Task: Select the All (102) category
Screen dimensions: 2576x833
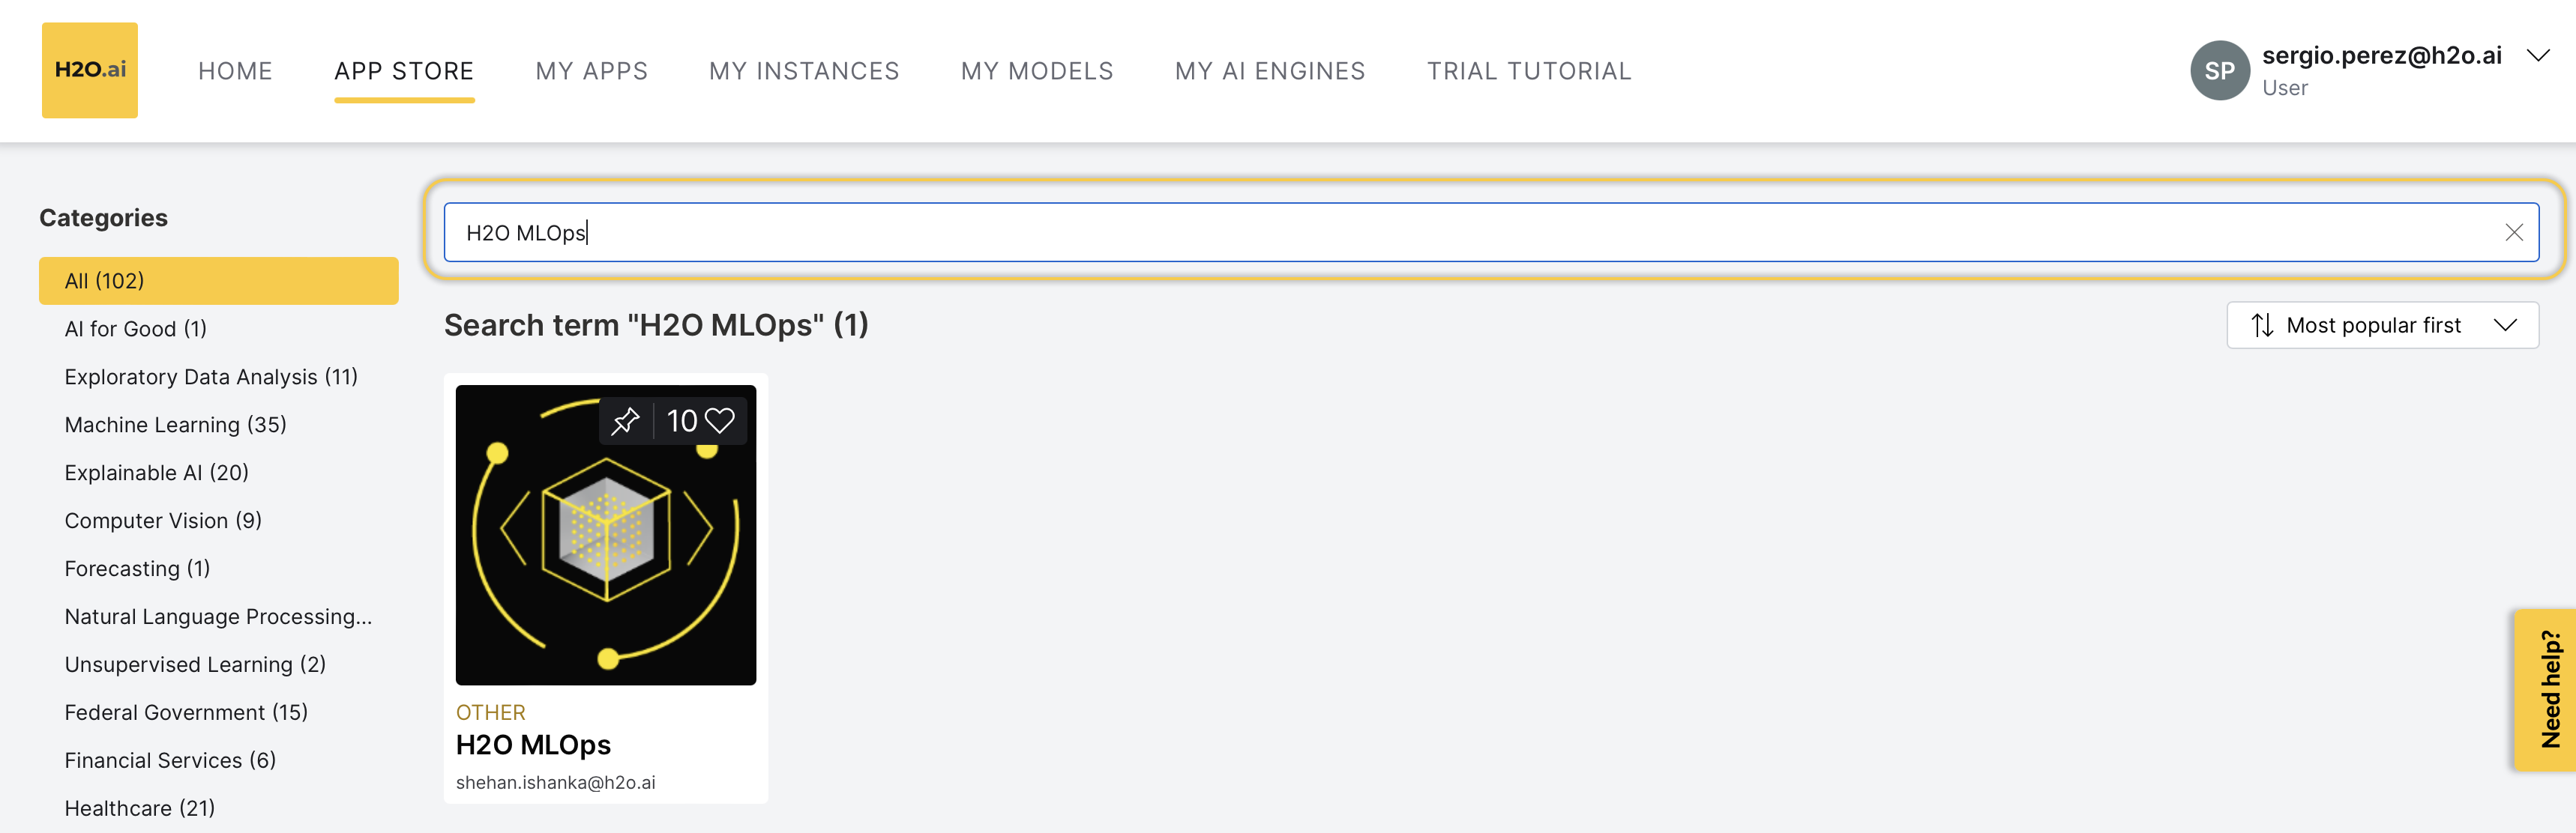Action: [218, 281]
